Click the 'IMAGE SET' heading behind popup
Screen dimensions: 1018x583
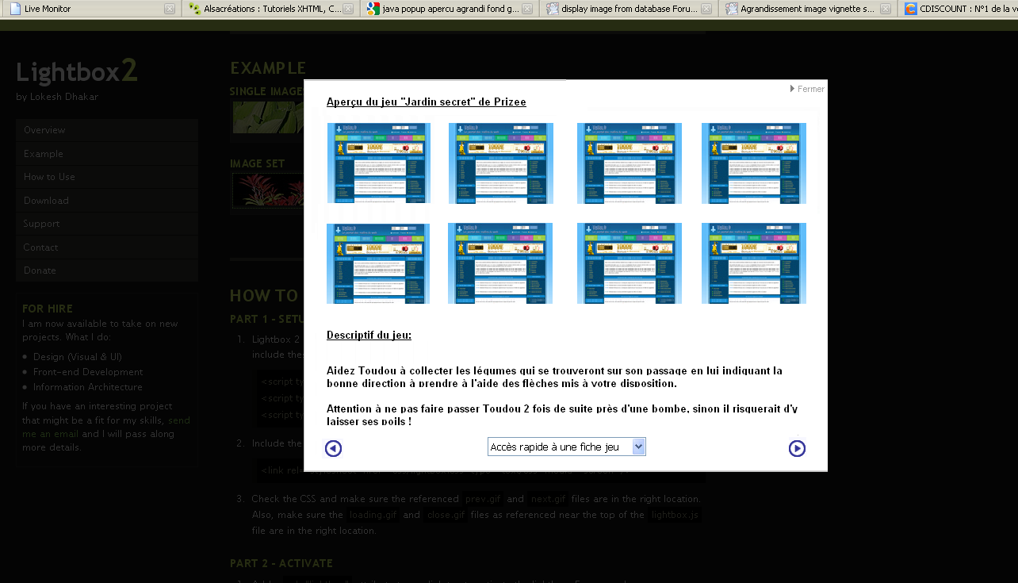tap(257, 163)
